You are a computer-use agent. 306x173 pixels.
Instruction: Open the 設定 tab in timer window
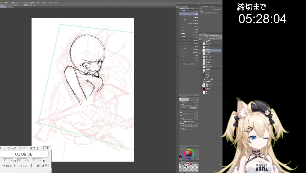(x=33, y=148)
